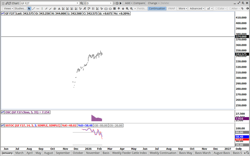Select the trend line drawing tool
This screenshot has height=156, width=250.
tap(33, 9)
